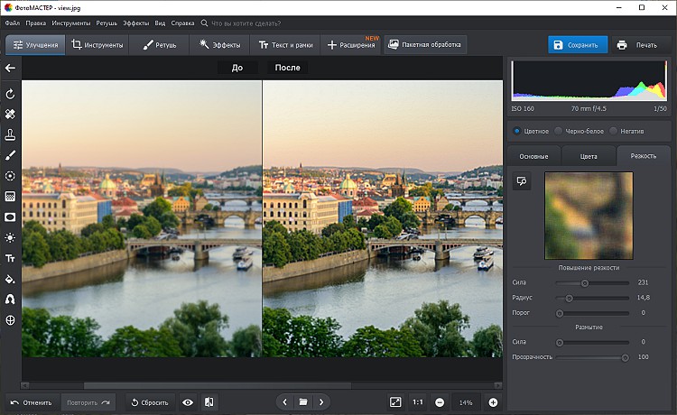Select the vignette tool icon
Screen dimensions: 677x415
[x=10, y=217]
